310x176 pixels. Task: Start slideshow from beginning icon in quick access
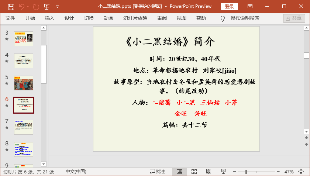click(46, 7)
